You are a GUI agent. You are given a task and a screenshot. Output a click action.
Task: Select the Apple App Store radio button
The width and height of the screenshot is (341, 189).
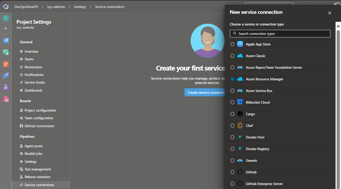pos(232,44)
